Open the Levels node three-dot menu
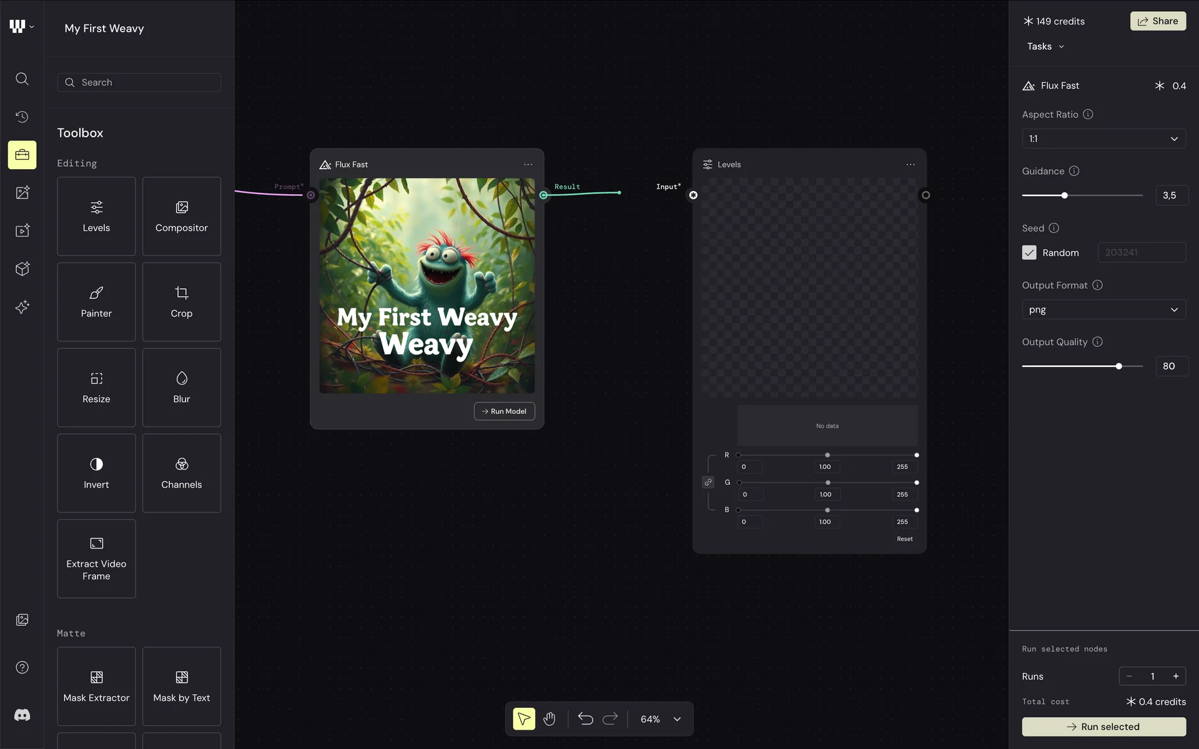The width and height of the screenshot is (1199, 749). [910, 165]
